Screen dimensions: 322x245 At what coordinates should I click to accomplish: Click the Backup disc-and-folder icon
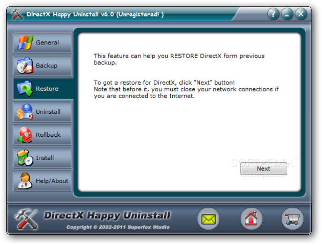(25, 65)
